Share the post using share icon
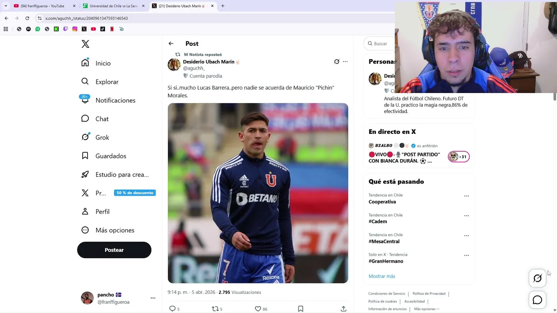Screen dimensions: 557x313 tap(343, 309)
